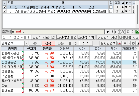139x96 pixels.
Task: Export results with the Excel icon
Action: coord(137,32)
